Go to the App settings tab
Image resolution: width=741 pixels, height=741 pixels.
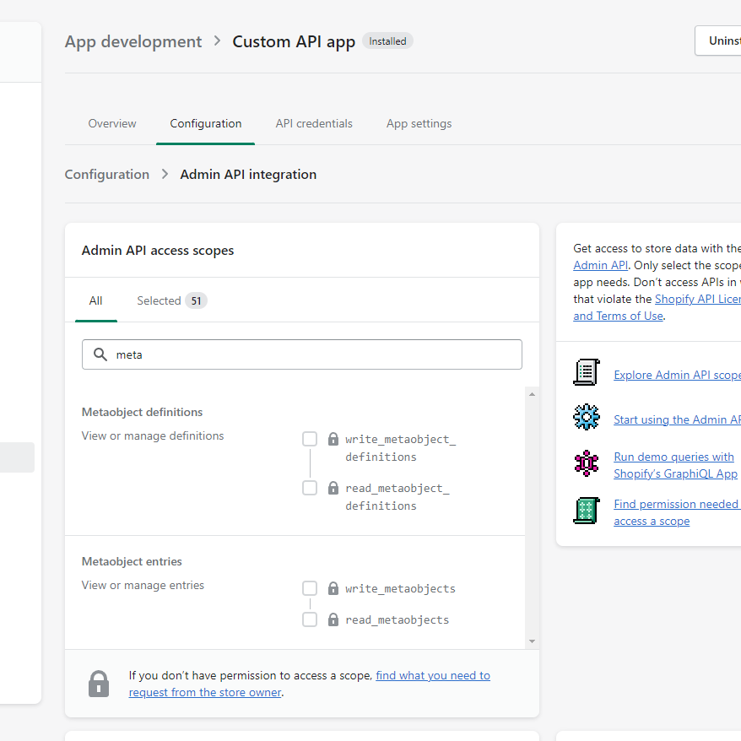419,124
